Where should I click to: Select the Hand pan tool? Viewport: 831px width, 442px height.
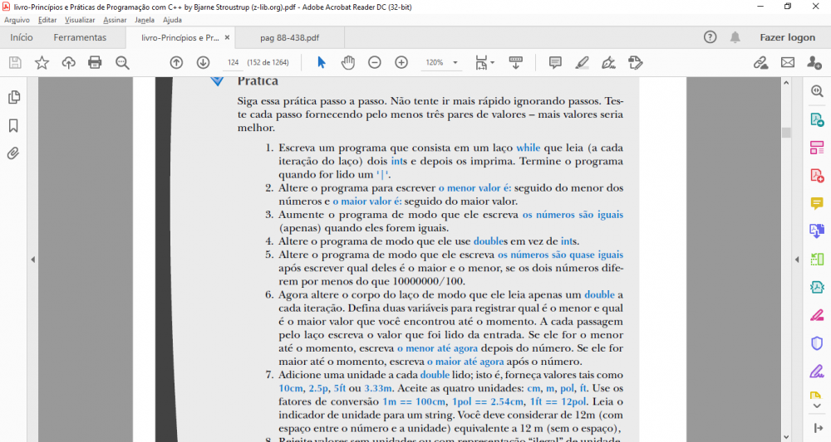click(x=348, y=62)
